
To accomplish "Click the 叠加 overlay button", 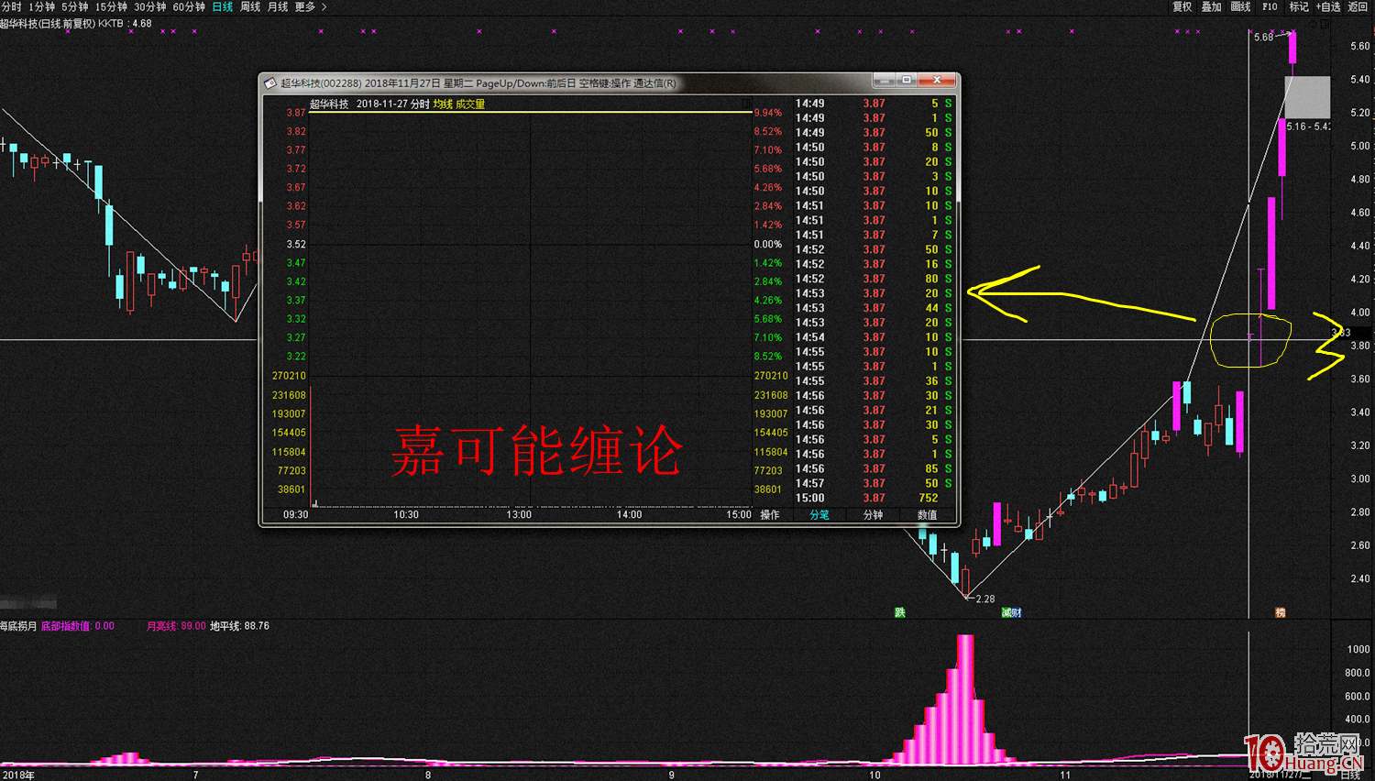I will click(x=1212, y=6).
